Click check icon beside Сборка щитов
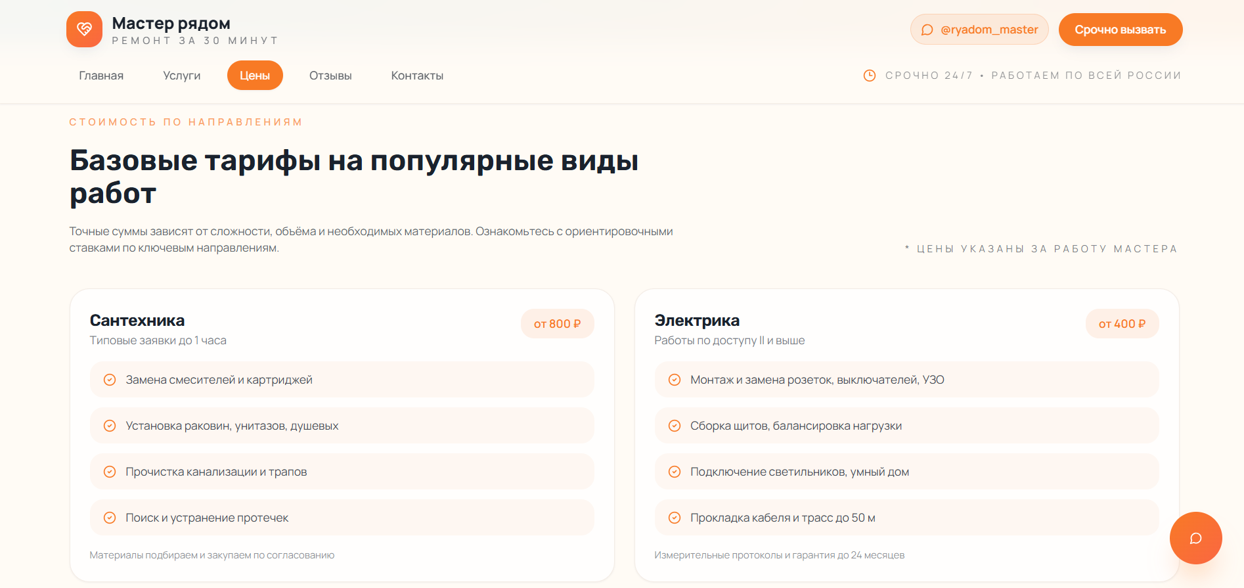The image size is (1244, 588). (x=674, y=426)
